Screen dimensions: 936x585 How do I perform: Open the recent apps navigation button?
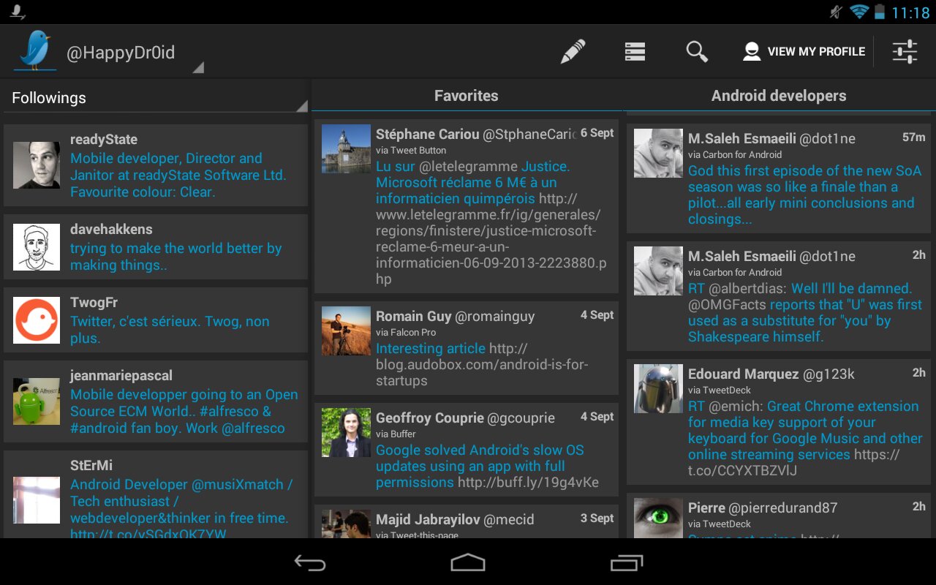(626, 562)
